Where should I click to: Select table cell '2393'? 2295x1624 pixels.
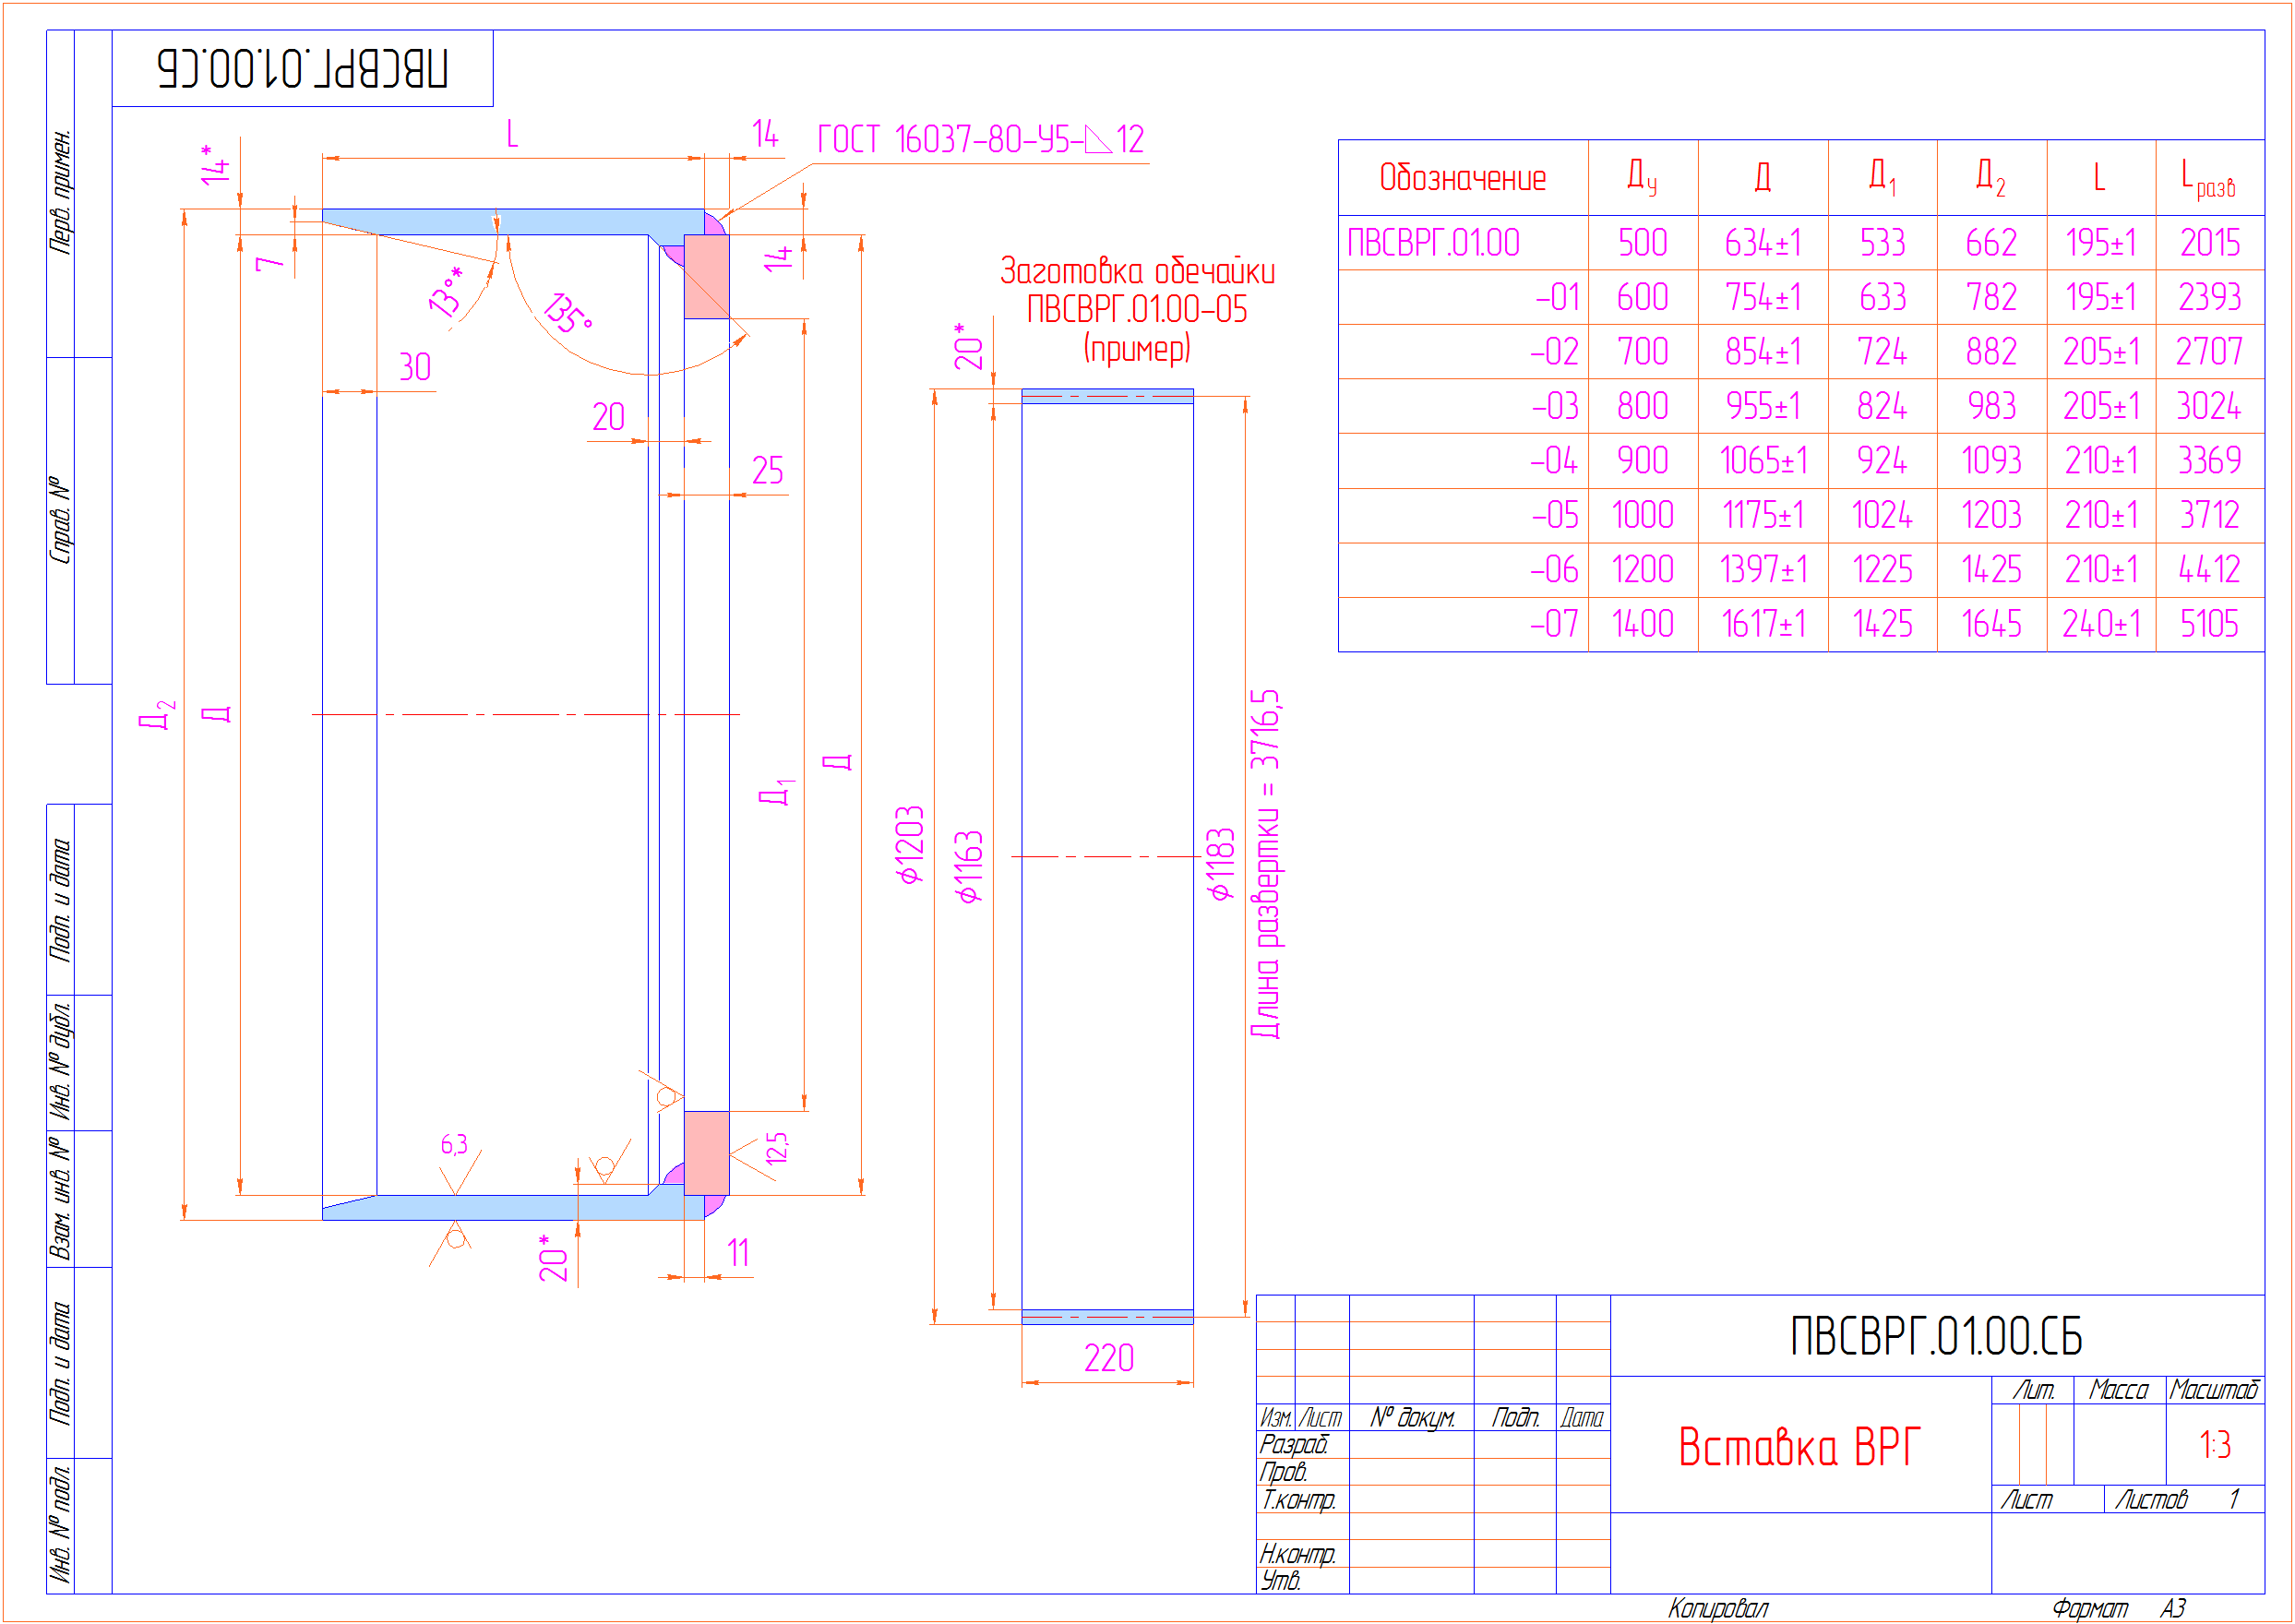2210,297
